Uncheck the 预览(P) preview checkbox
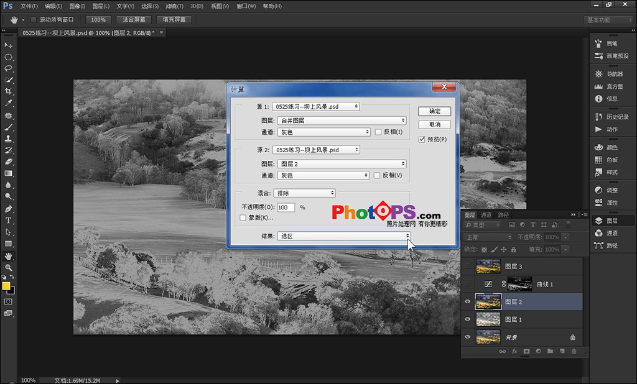 point(422,139)
